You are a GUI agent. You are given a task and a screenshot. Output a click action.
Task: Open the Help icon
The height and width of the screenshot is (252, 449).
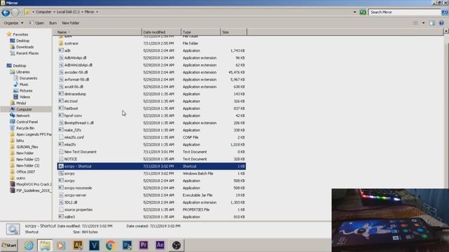pos(441,23)
